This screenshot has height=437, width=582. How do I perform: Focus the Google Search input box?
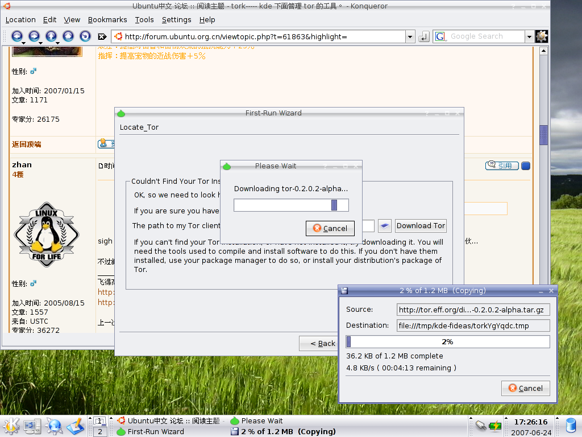(485, 36)
